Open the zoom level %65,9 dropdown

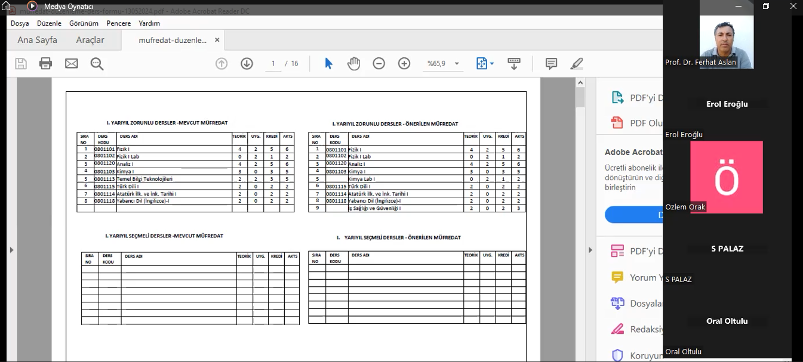(457, 64)
